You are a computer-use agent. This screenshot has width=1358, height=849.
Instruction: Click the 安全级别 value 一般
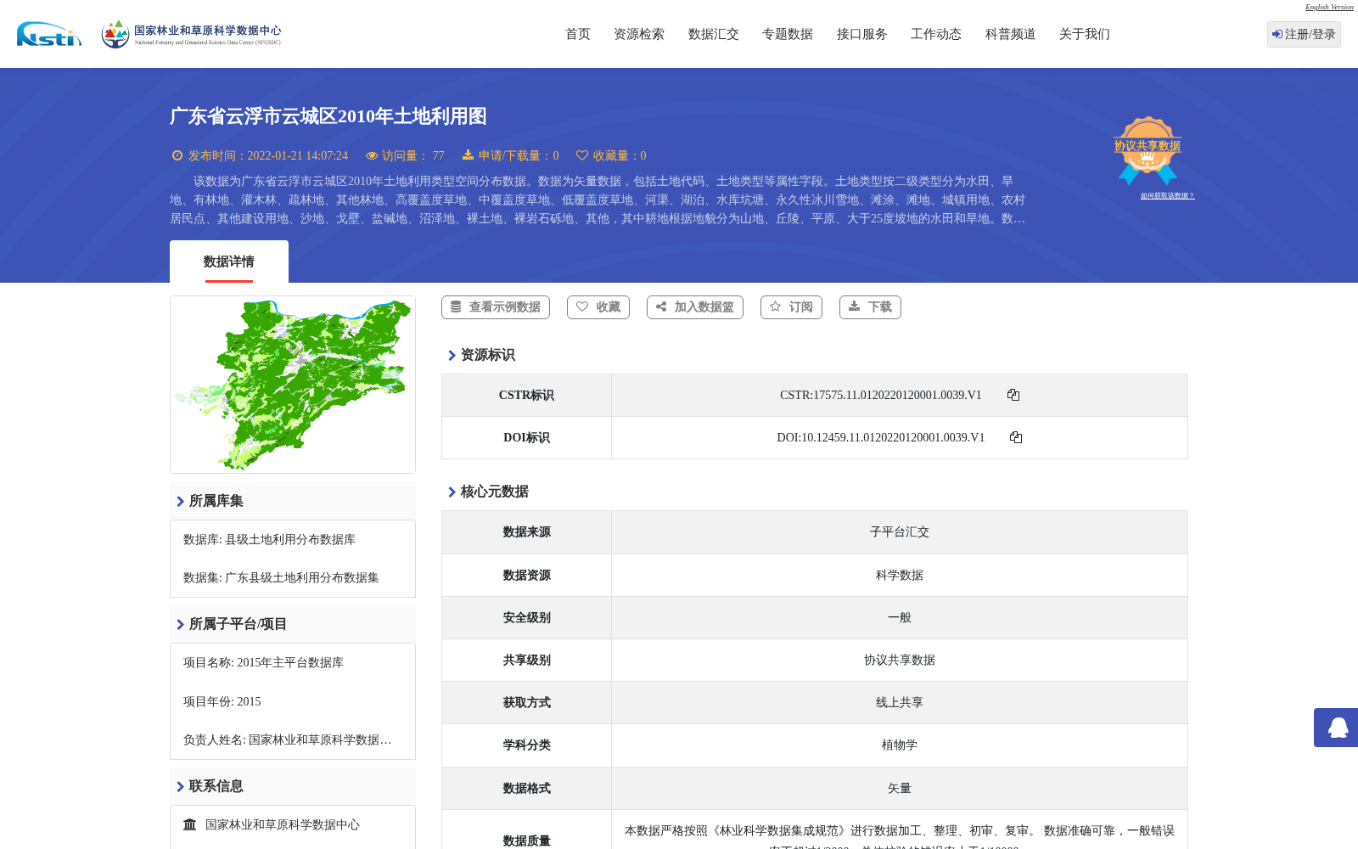coord(900,617)
